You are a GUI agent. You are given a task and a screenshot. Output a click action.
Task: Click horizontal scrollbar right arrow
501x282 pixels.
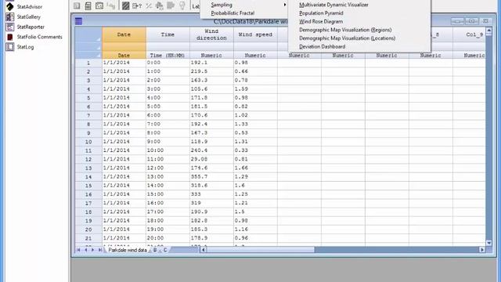pyautogui.click(x=482, y=250)
